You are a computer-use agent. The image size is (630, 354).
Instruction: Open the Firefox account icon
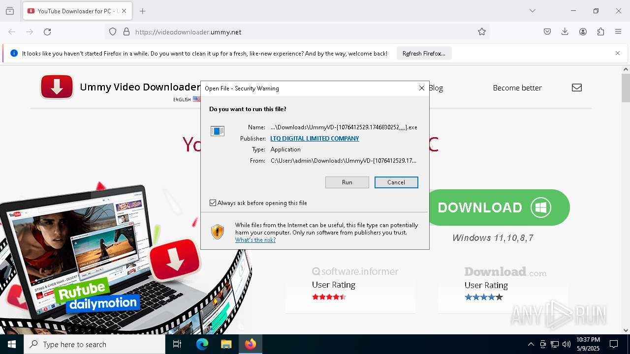click(x=583, y=32)
